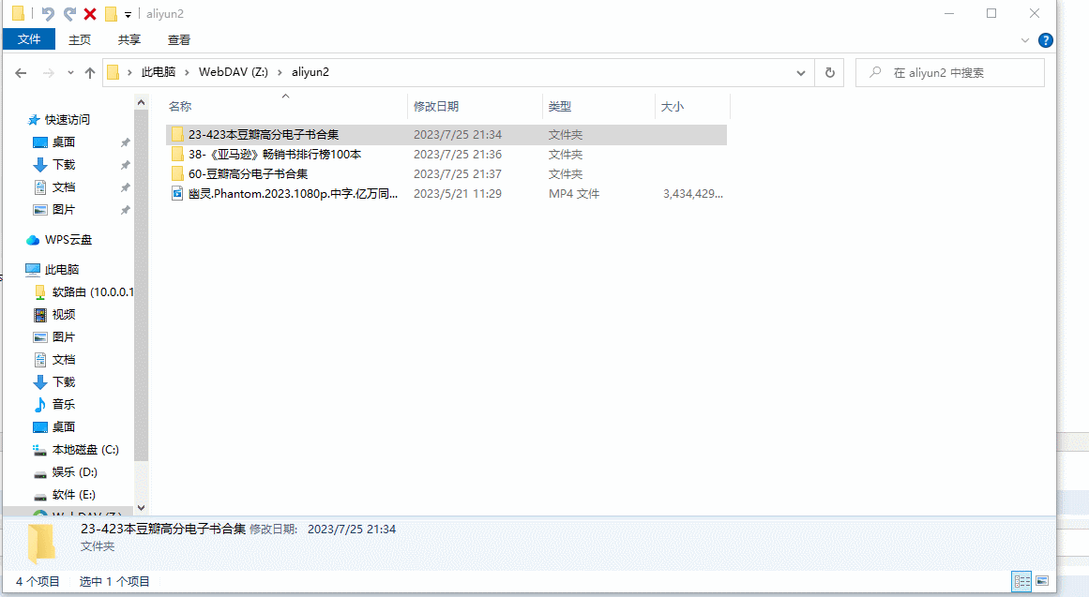
Task: Click the large folder icon in details pane
Action: coord(41,543)
